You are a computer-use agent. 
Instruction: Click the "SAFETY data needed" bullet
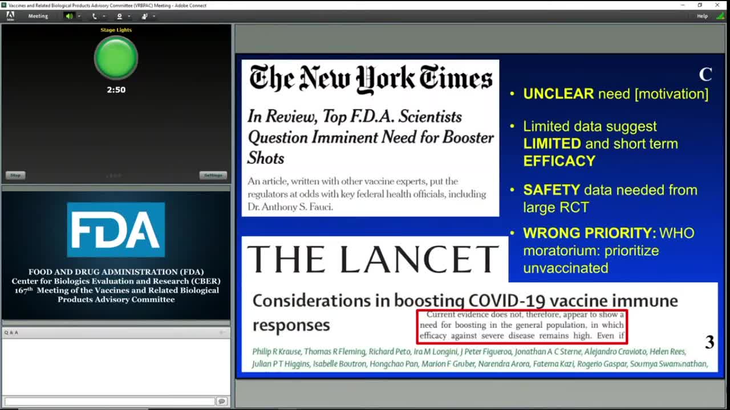(x=610, y=198)
